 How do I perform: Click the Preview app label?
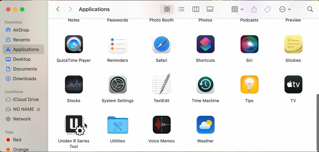pyautogui.click(x=293, y=20)
